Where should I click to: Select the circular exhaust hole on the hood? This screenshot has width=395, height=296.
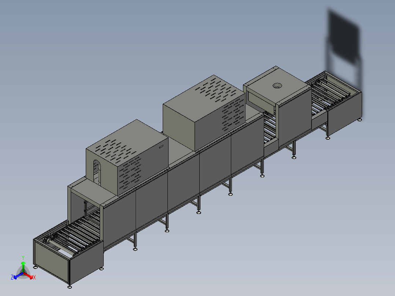pyautogui.click(x=277, y=86)
